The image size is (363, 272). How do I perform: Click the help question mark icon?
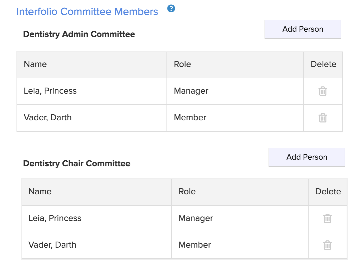[171, 9]
